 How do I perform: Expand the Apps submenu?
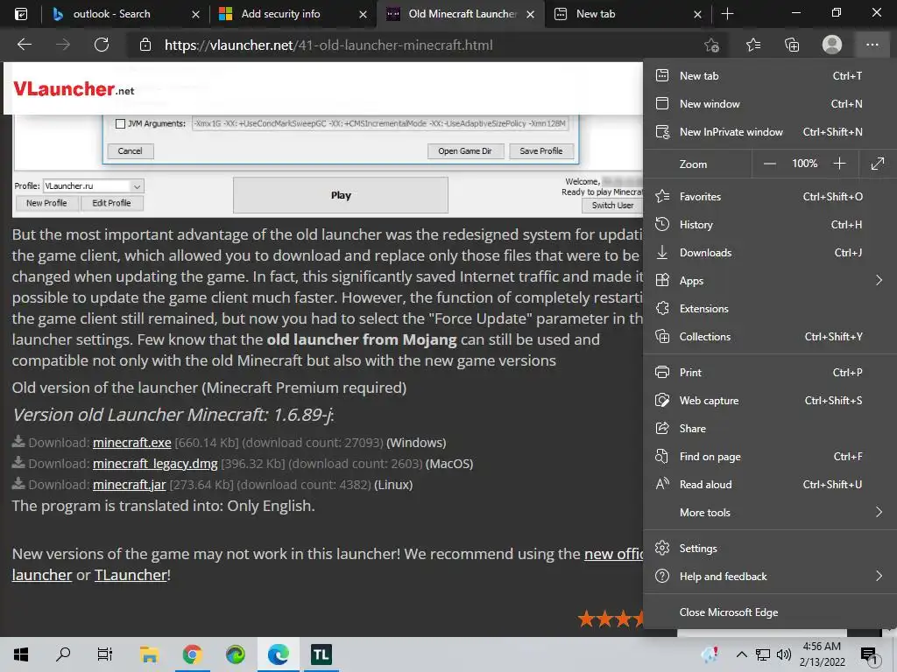770,280
